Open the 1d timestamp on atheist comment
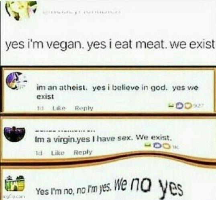The width and height of the screenshot is (216, 200). tap(41, 109)
